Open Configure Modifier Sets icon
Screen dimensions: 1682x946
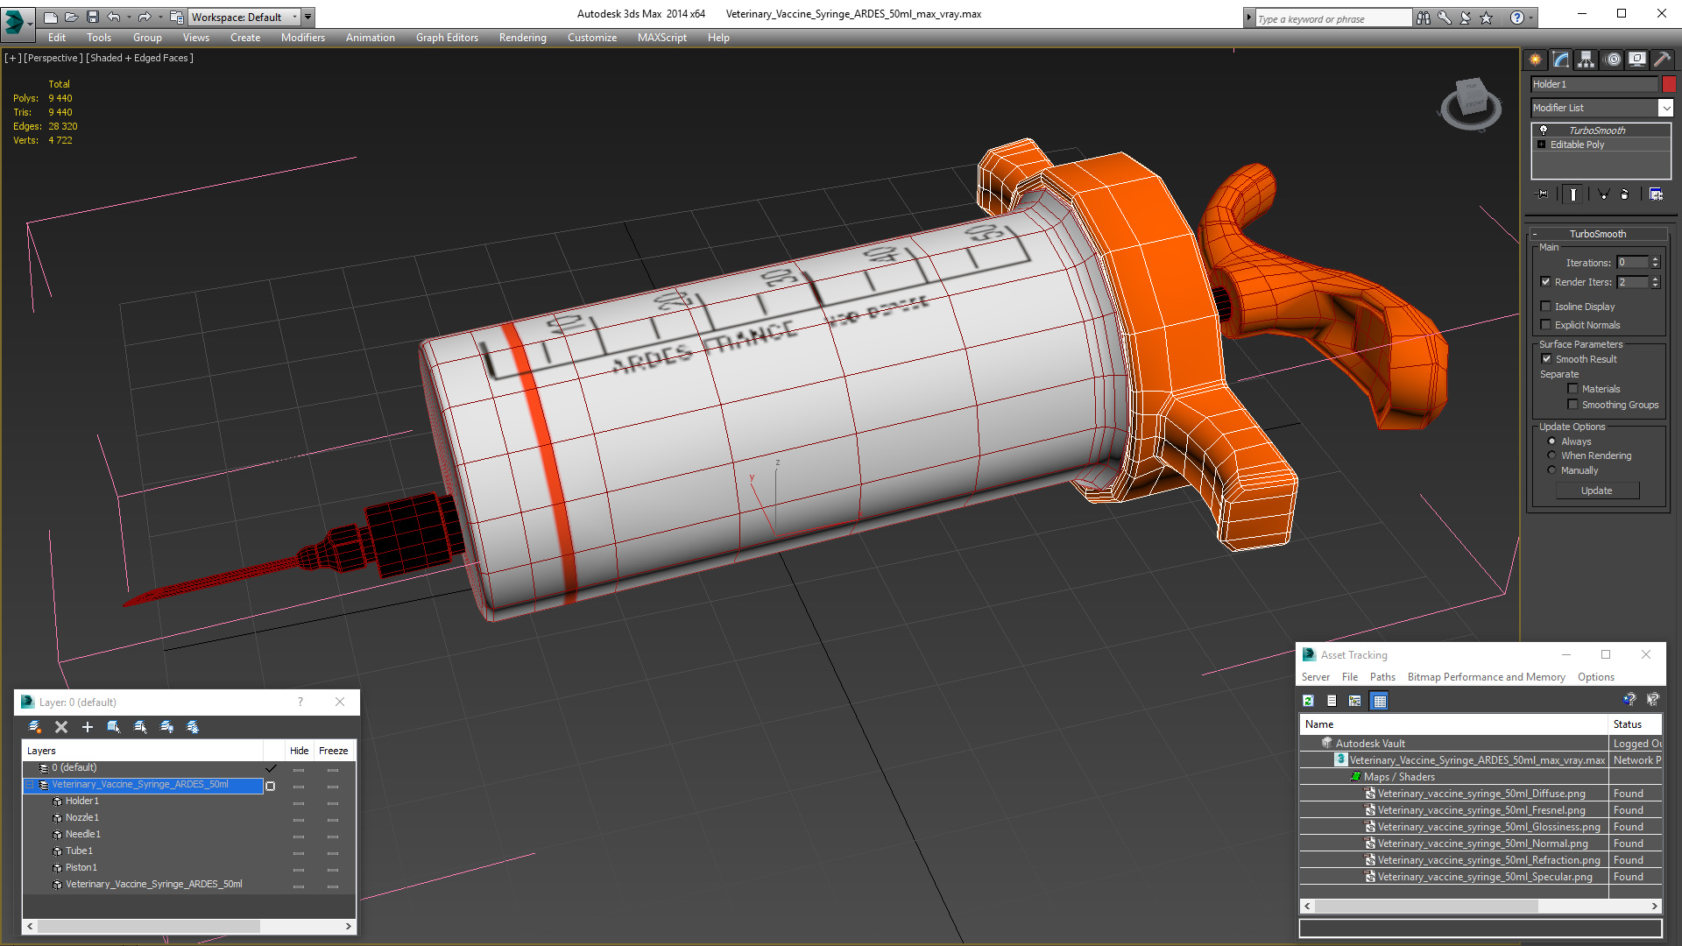tap(1656, 194)
